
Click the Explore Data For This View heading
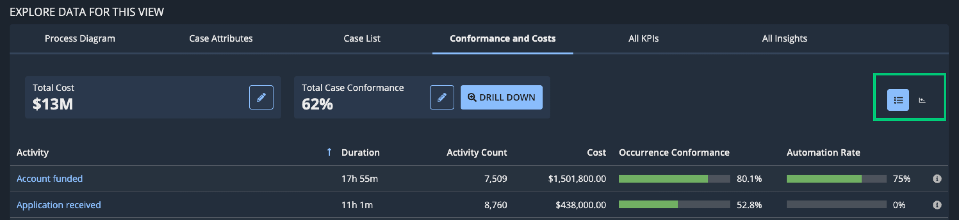pos(86,12)
